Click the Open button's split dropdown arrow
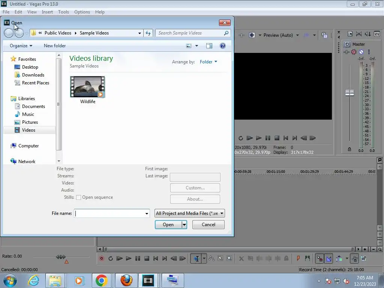 click(x=184, y=225)
